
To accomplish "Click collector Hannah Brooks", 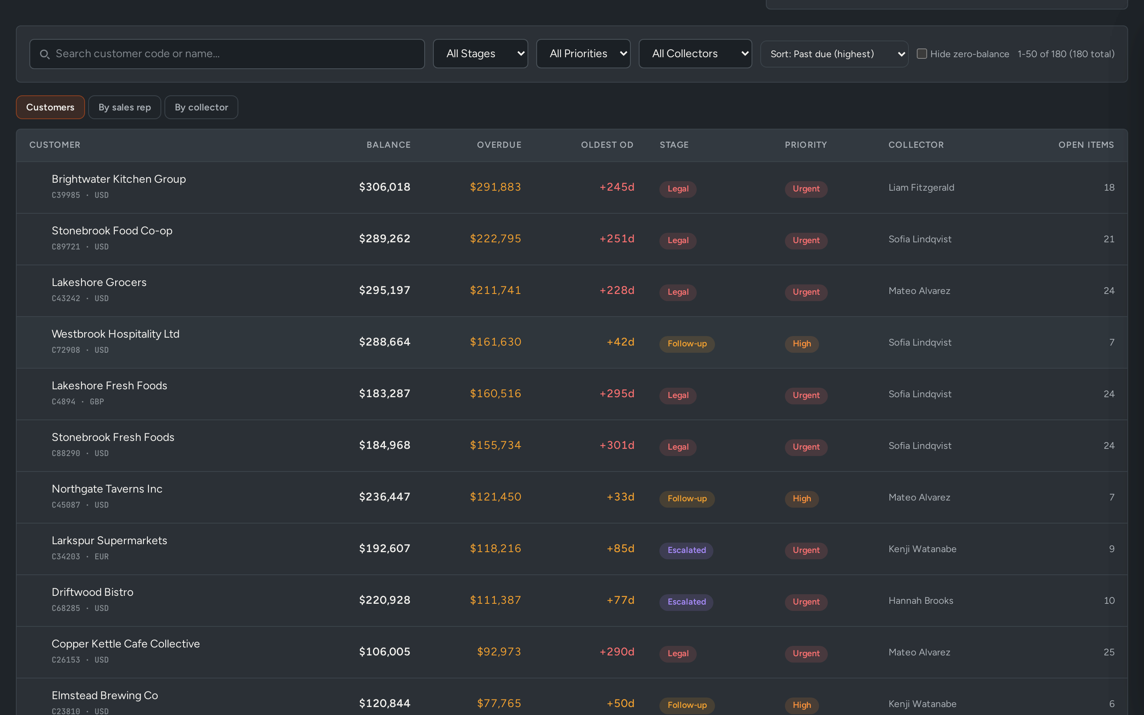I will pos(921,601).
